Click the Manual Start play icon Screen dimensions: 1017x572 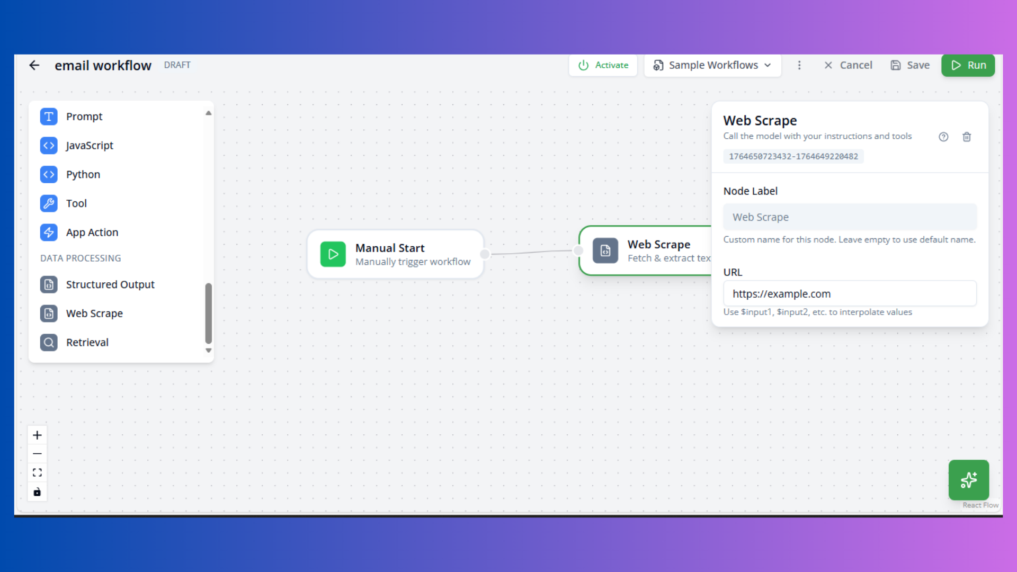[333, 254]
